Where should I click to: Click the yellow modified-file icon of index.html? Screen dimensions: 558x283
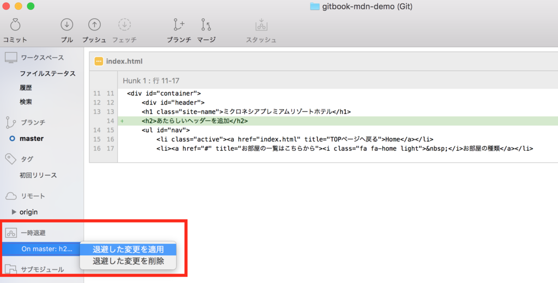99,61
